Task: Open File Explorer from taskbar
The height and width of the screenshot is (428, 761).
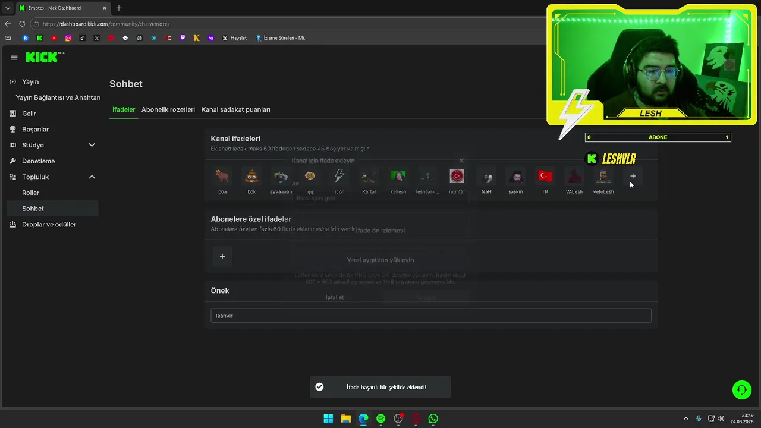Action: pyautogui.click(x=345, y=418)
